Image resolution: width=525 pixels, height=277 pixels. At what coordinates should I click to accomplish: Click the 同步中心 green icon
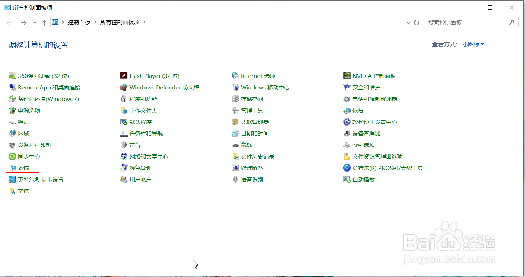[x=12, y=156]
